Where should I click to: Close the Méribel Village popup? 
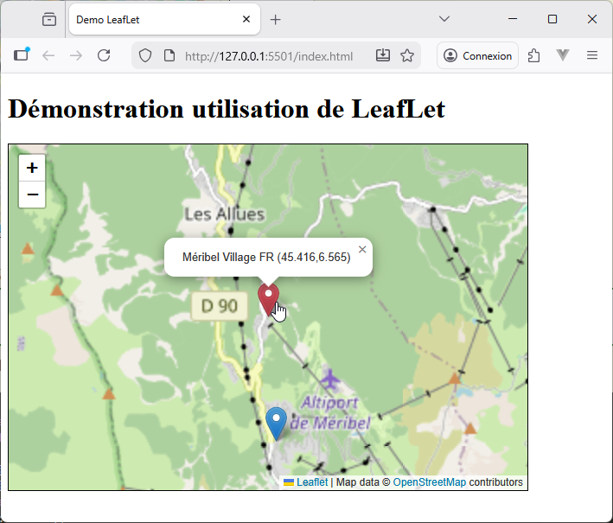[362, 250]
